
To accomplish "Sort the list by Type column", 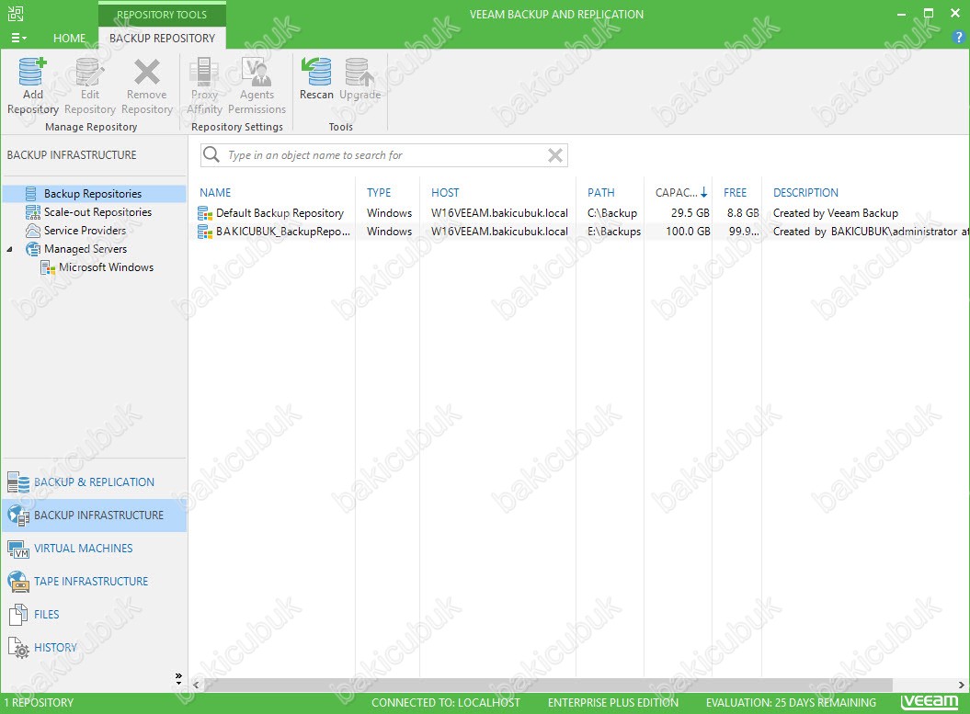I will tap(379, 193).
